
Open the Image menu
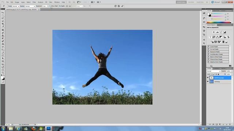pos(17,2)
